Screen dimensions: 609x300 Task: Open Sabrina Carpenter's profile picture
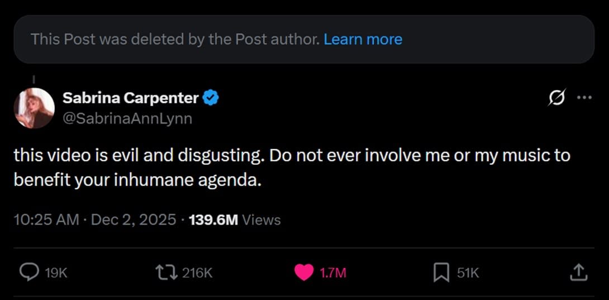coord(35,108)
